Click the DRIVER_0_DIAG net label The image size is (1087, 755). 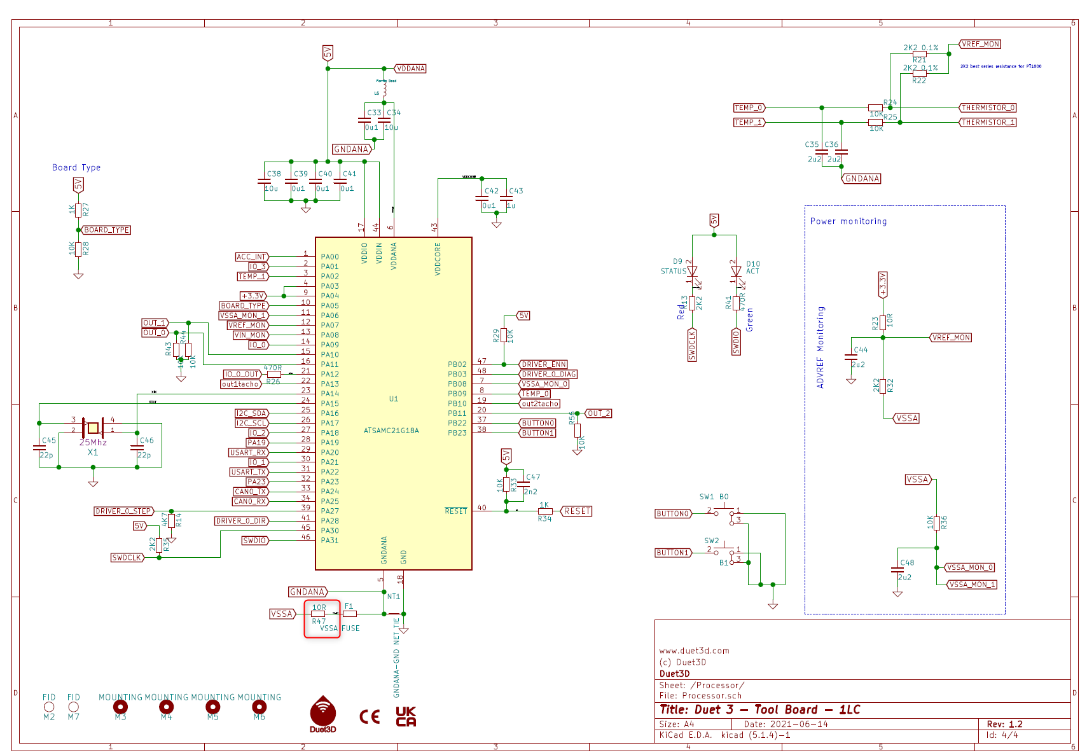point(548,374)
